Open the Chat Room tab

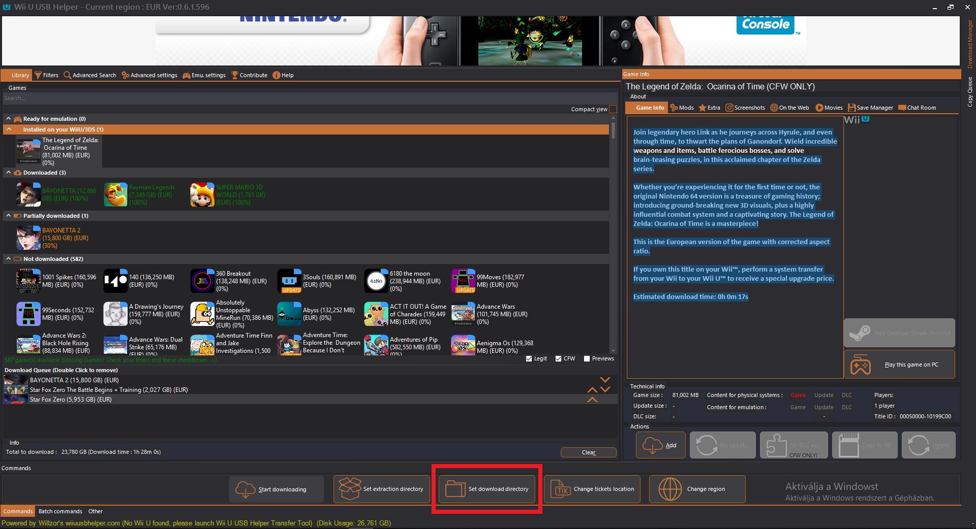[x=917, y=108]
